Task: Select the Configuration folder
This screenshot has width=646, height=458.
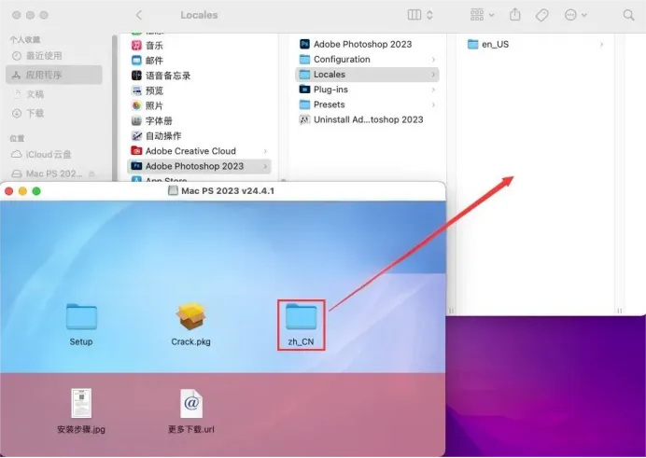Action: click(367, 60)
